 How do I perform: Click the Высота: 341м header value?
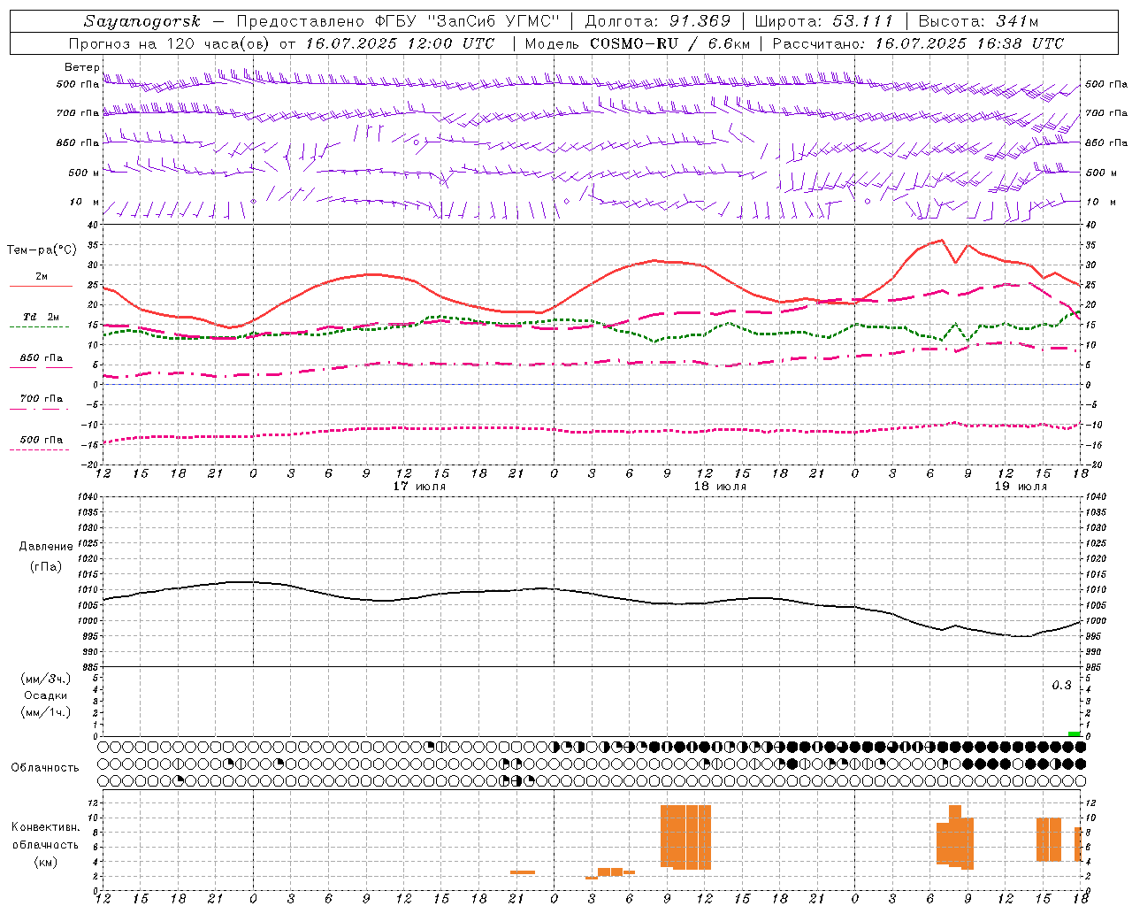pyautogui.click(x=979, y=21)
